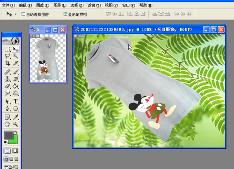Switch to Quick Mask mode
Screen dimensions: 234x169
[15, 151]
